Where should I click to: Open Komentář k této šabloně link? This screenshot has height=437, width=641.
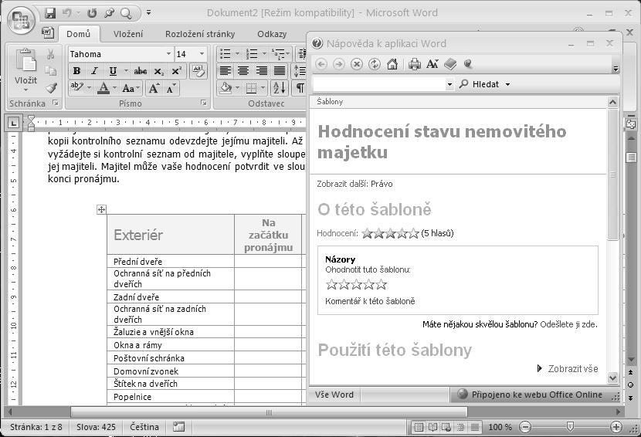click(370, 301)
